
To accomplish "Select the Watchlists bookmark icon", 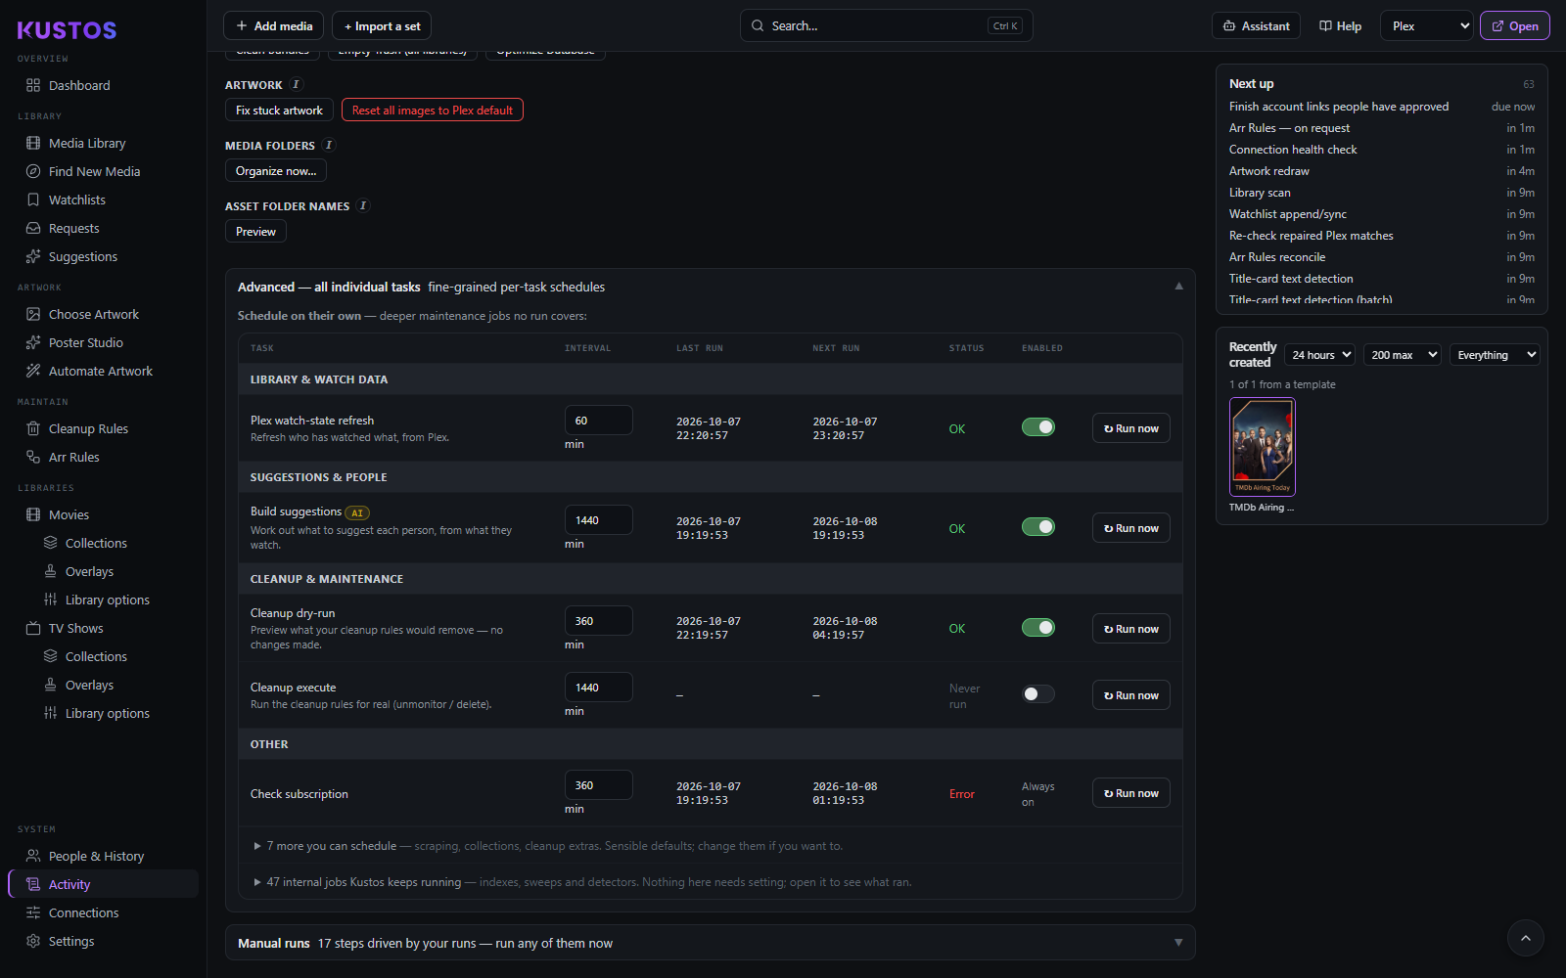I will coord(33,200).
